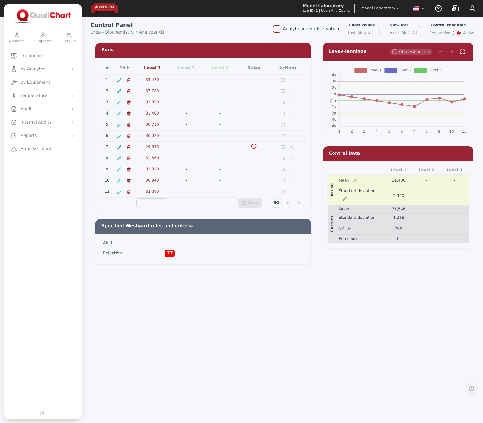Go to Dashboard in the sidebar

[43, 56]
